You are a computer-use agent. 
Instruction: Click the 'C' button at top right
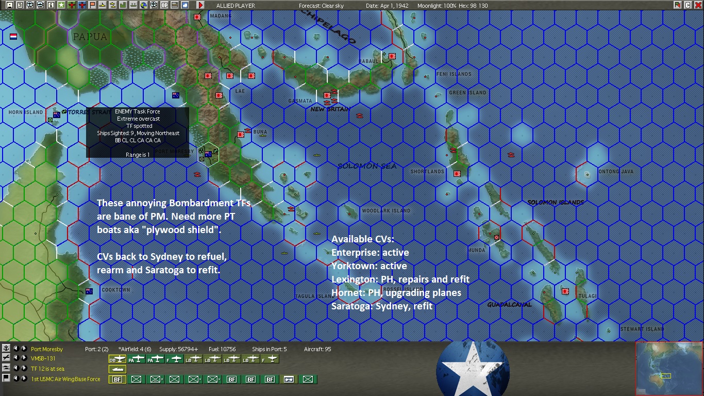(688, 5)
